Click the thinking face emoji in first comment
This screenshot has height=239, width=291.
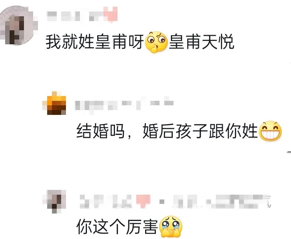(157, 42)
